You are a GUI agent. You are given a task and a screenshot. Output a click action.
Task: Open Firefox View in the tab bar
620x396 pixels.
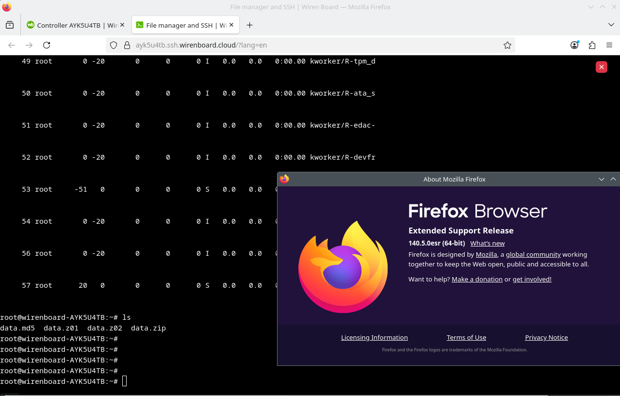click(x=10, y=25)
